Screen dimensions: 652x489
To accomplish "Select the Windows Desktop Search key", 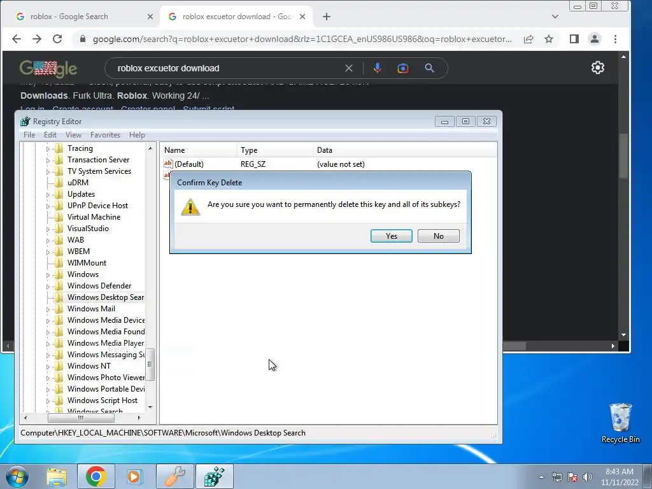I will [106, 297].
